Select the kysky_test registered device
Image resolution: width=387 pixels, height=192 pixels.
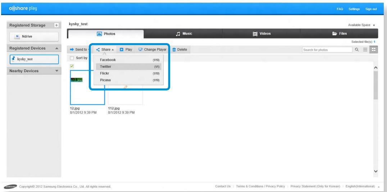click(34, 59)
